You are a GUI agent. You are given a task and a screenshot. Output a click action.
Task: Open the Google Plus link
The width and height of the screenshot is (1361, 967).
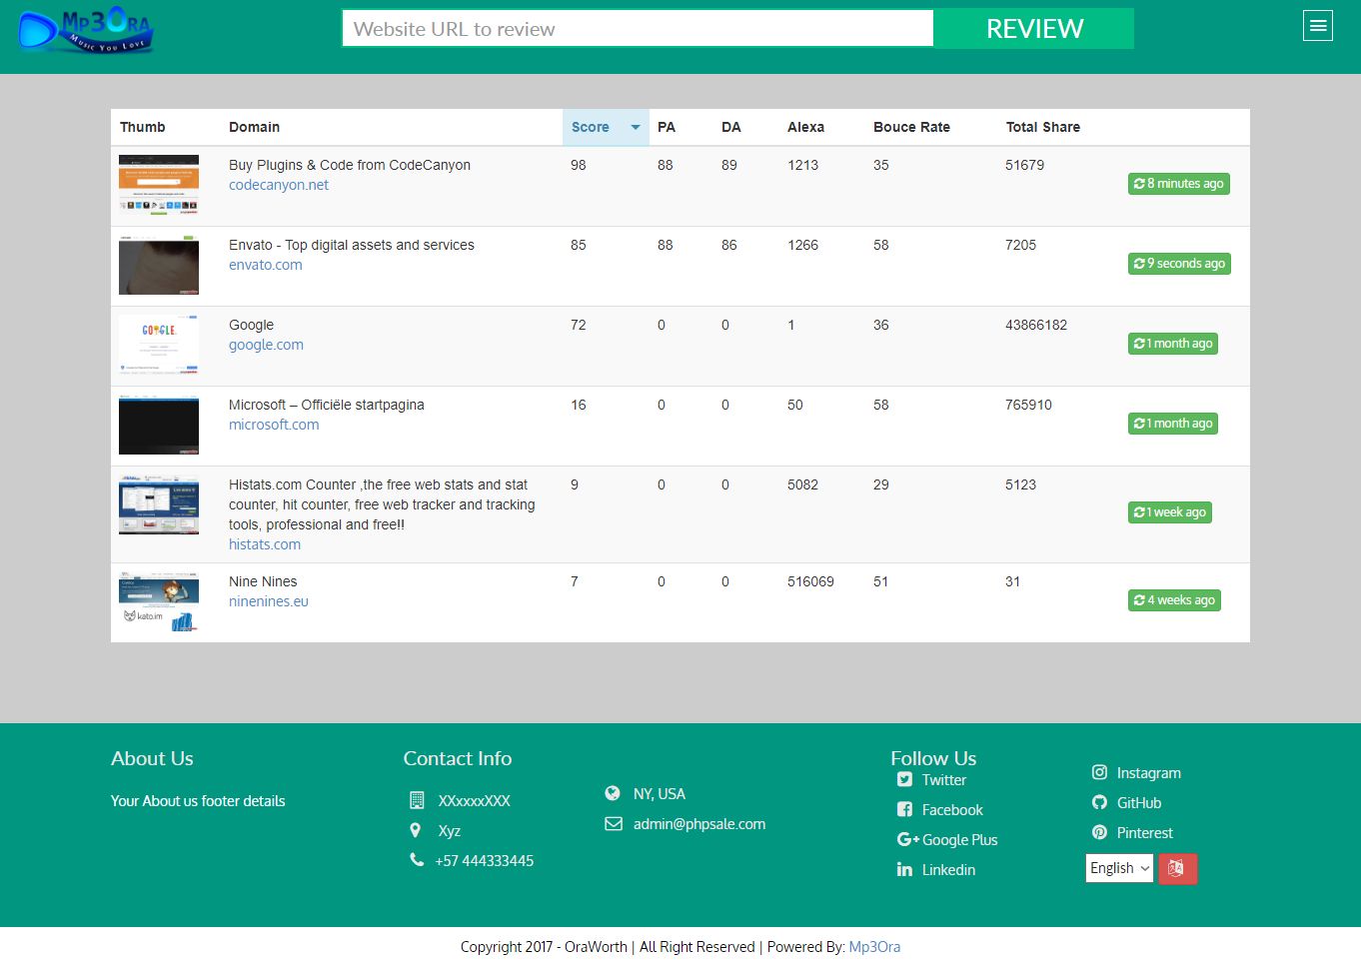pos(959,840)
